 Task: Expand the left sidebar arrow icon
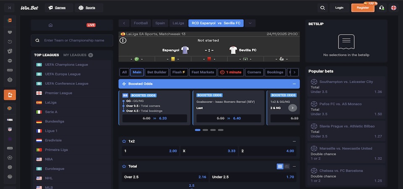click(x=10, y=8)
